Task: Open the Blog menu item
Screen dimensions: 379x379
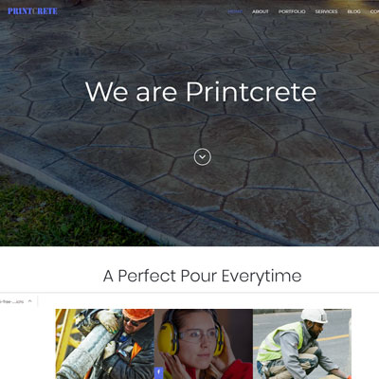Action: (x=353, y=11)
